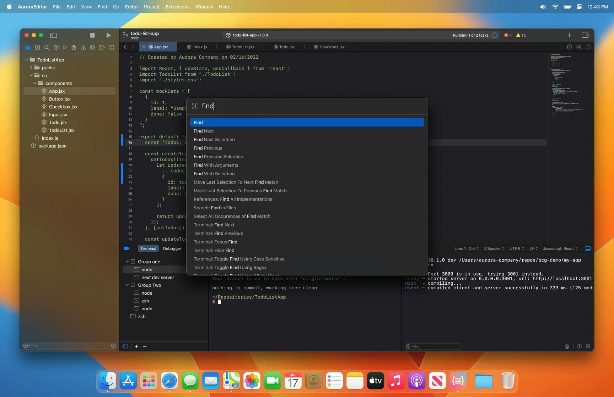
Task: Select Find Next Selection from the command palette
Action: click(x=214, y=139)
